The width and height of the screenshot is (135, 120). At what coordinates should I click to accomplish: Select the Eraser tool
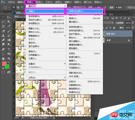(3, 40)
